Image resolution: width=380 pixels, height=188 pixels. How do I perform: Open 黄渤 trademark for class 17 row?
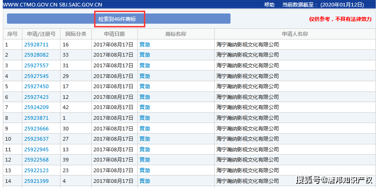click(145, 86)
